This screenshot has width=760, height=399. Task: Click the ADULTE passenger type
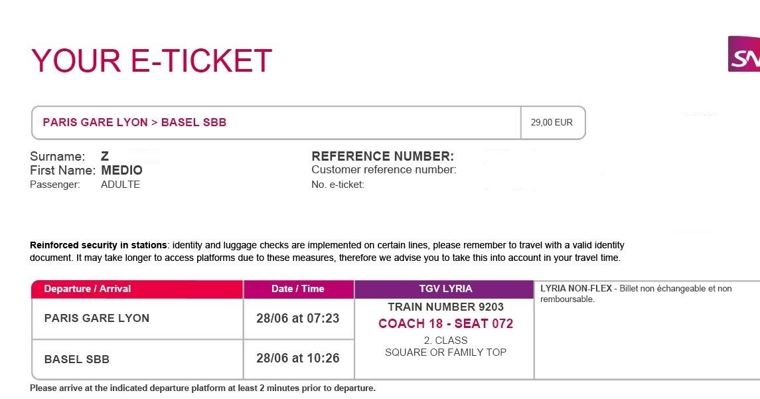120,185
